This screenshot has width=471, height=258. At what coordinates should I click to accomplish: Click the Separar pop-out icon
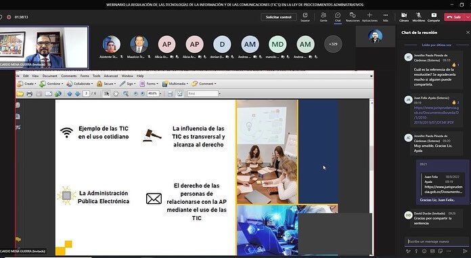tap(305, 17)
